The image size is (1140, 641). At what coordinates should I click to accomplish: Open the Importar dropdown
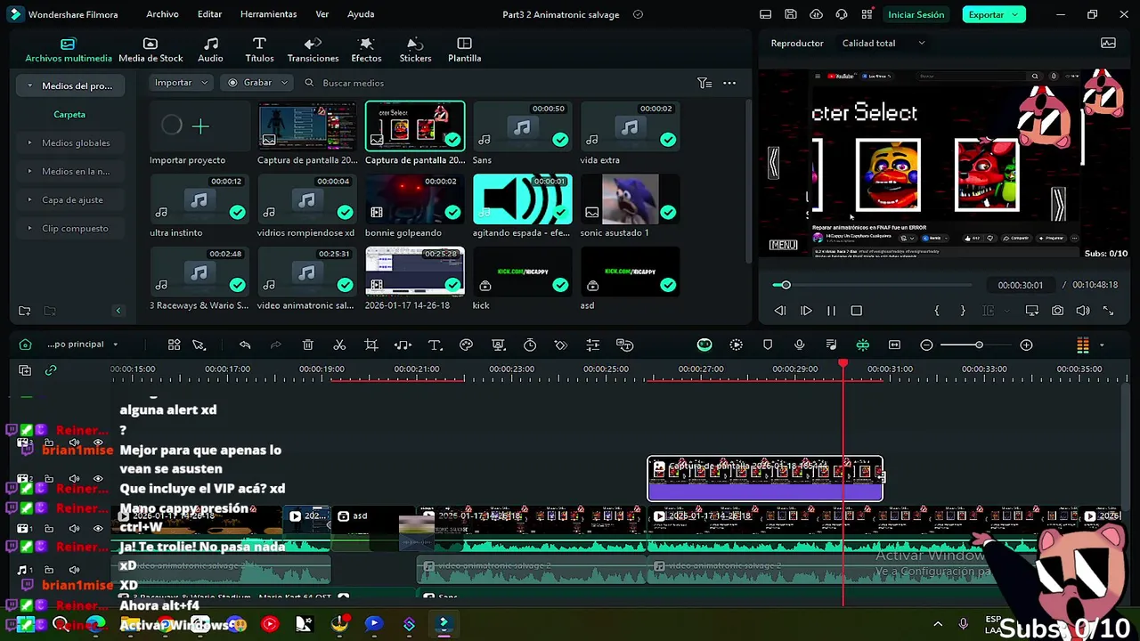(181, 83)
